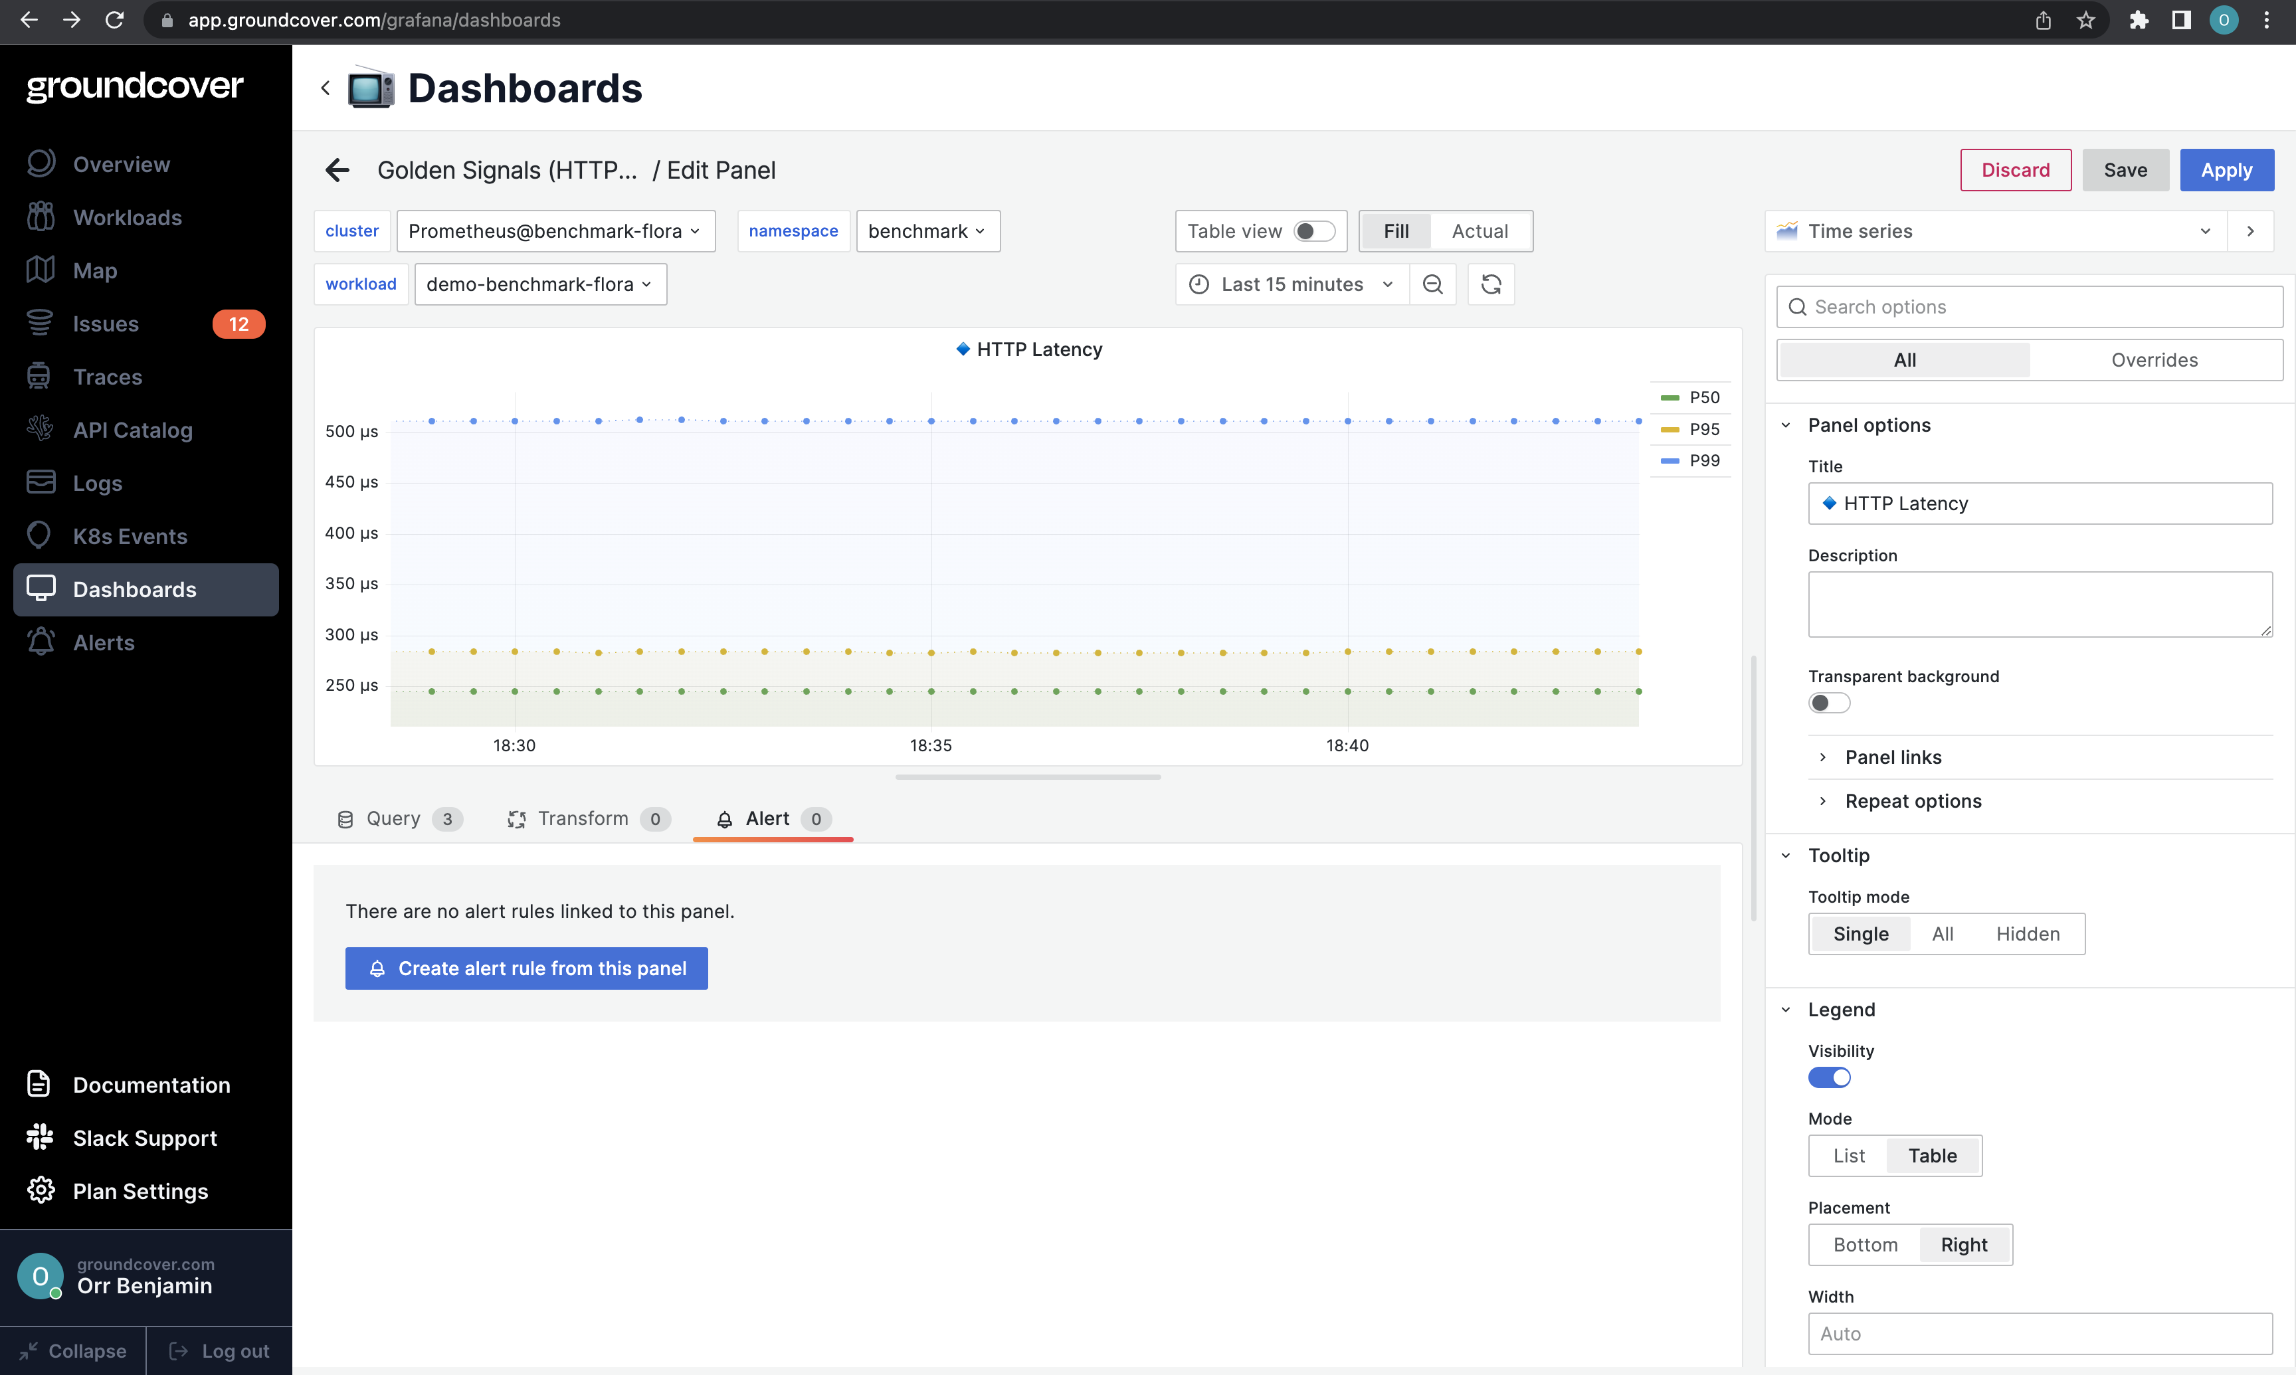Click the refresh dashboard icon

click(x=1491, y=284)
